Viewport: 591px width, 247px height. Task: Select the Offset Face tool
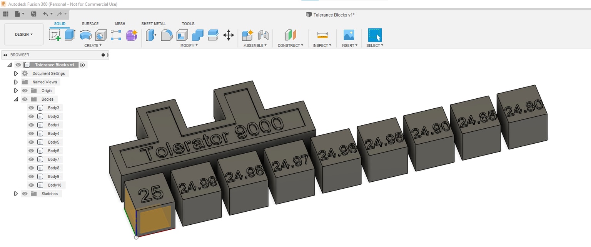pos(213,35)
